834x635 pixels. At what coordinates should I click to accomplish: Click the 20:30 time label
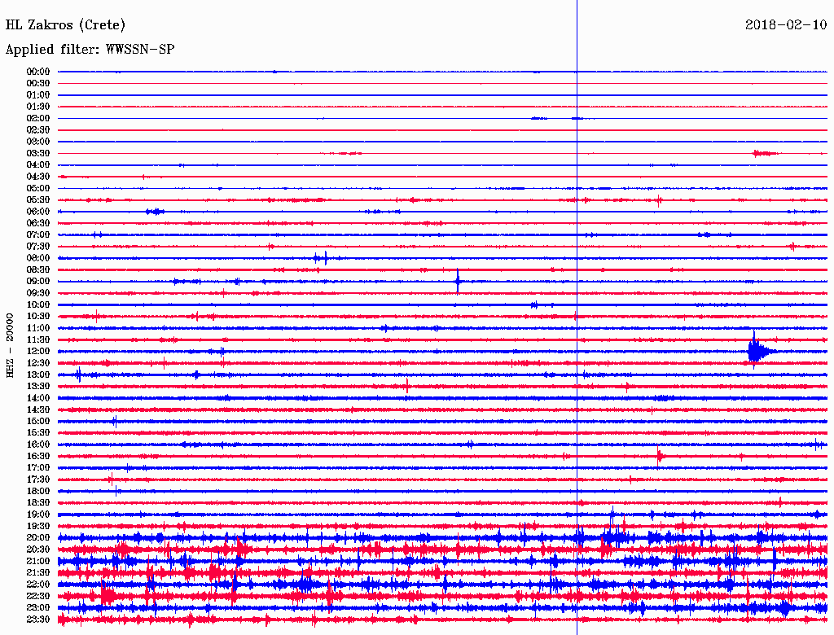click(38, 550)
